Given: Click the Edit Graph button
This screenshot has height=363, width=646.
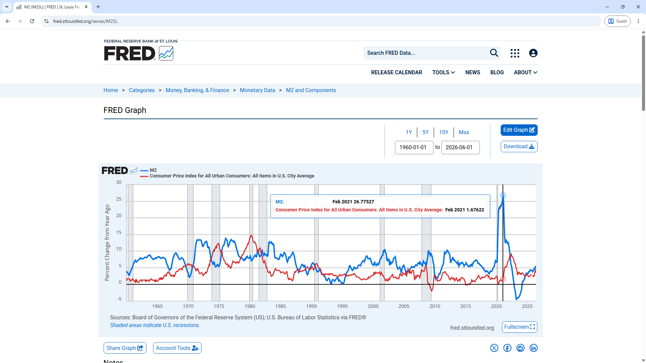Looking at the screenshot, I should coord(519,130).
